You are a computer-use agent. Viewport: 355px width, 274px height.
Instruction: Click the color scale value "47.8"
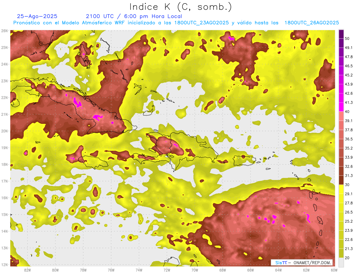click(x=349, y=57)
